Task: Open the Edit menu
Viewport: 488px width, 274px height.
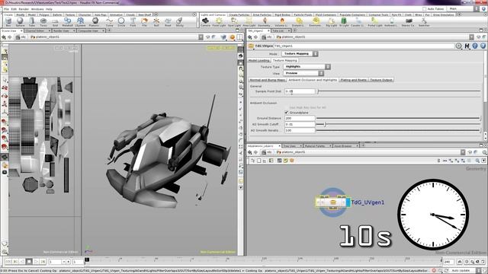Action: click(14, 9)
